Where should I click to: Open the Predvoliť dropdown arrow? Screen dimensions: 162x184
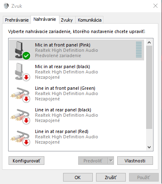coord(111,161)
